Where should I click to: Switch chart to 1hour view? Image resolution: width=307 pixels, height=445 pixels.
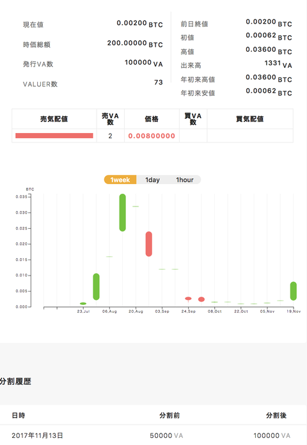coord(185,180)
